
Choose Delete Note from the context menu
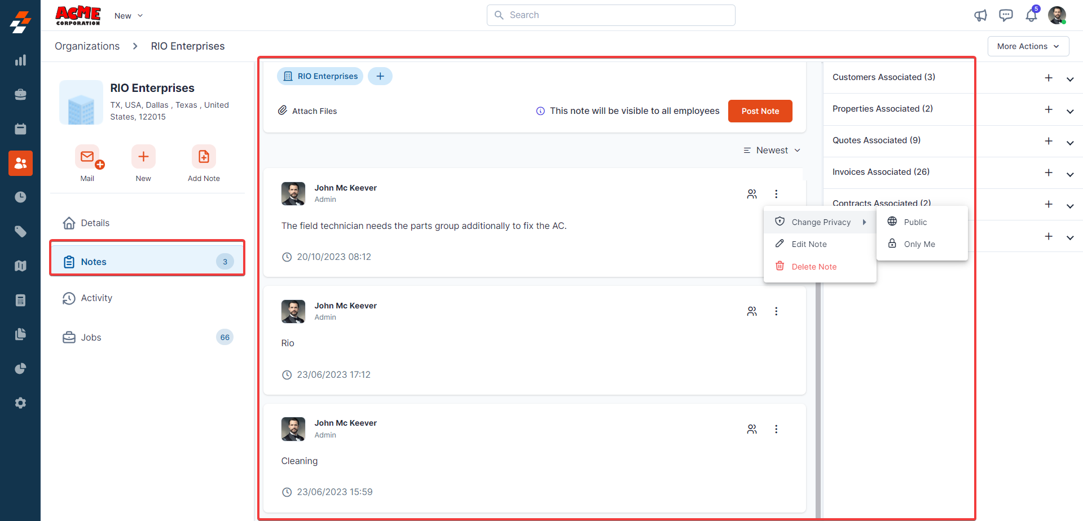(820, 267)
